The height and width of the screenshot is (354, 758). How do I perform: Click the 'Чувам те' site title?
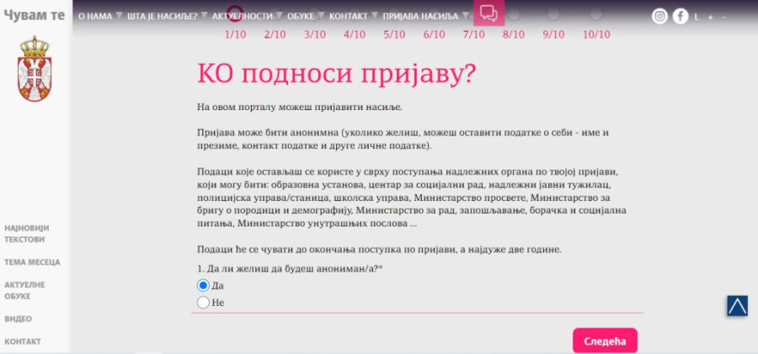click(35, 14)
